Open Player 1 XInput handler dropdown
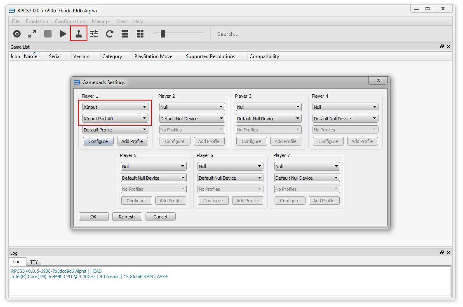 click(x=115, y=107)
